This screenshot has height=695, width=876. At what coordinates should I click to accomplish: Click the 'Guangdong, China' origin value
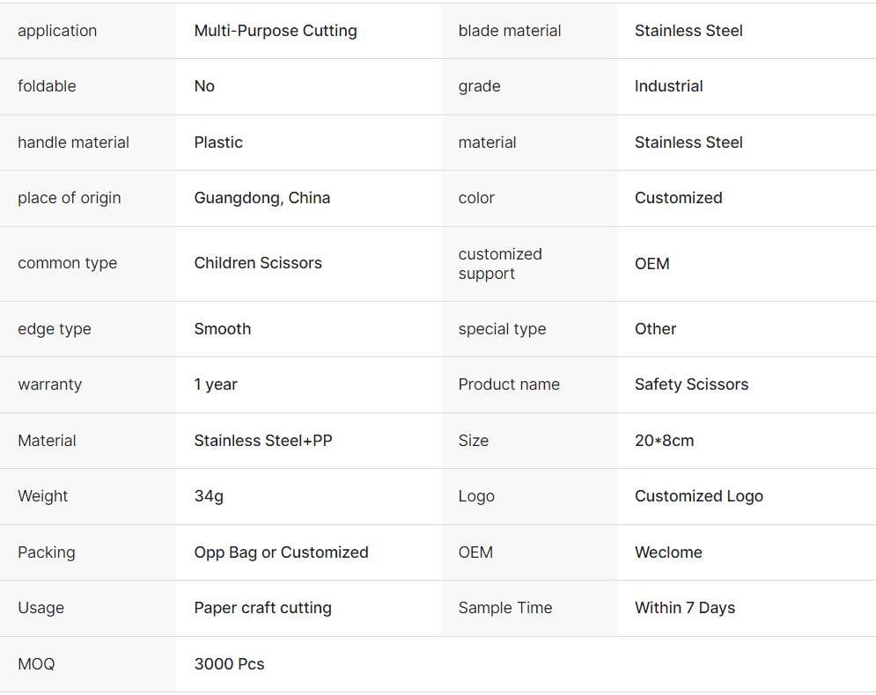[x=262, y=198]
